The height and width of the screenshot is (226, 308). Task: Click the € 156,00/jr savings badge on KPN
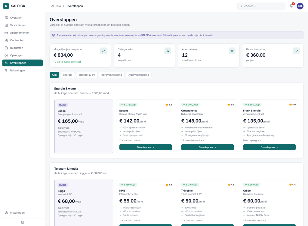[x=128, y=185]
